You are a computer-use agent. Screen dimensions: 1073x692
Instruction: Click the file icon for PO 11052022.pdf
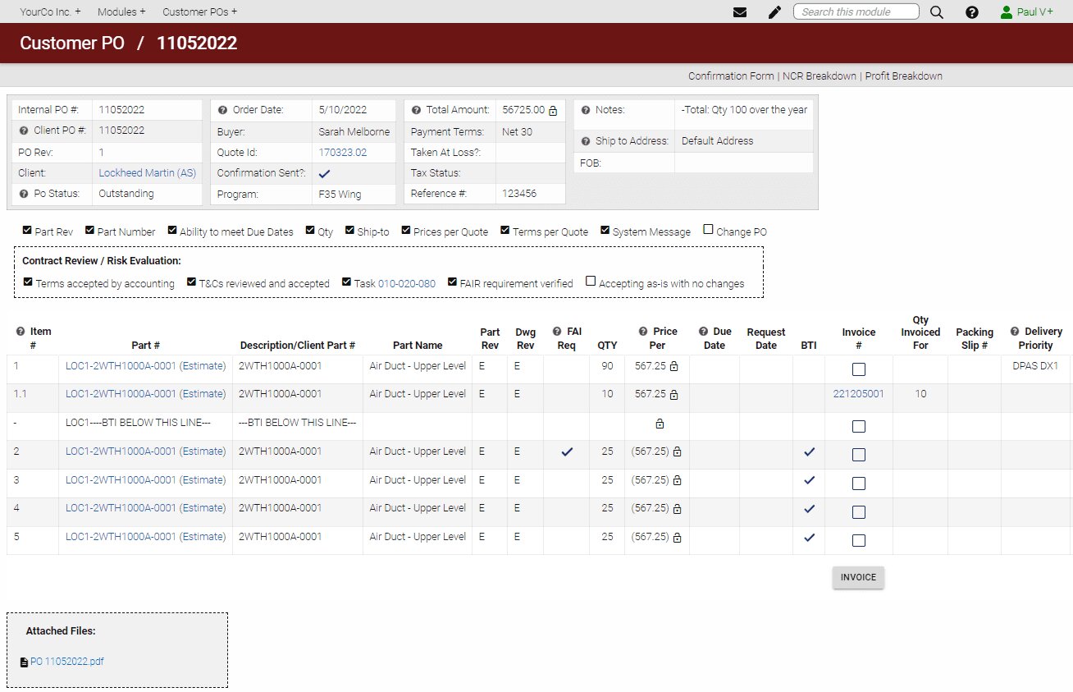coord(24,662)
